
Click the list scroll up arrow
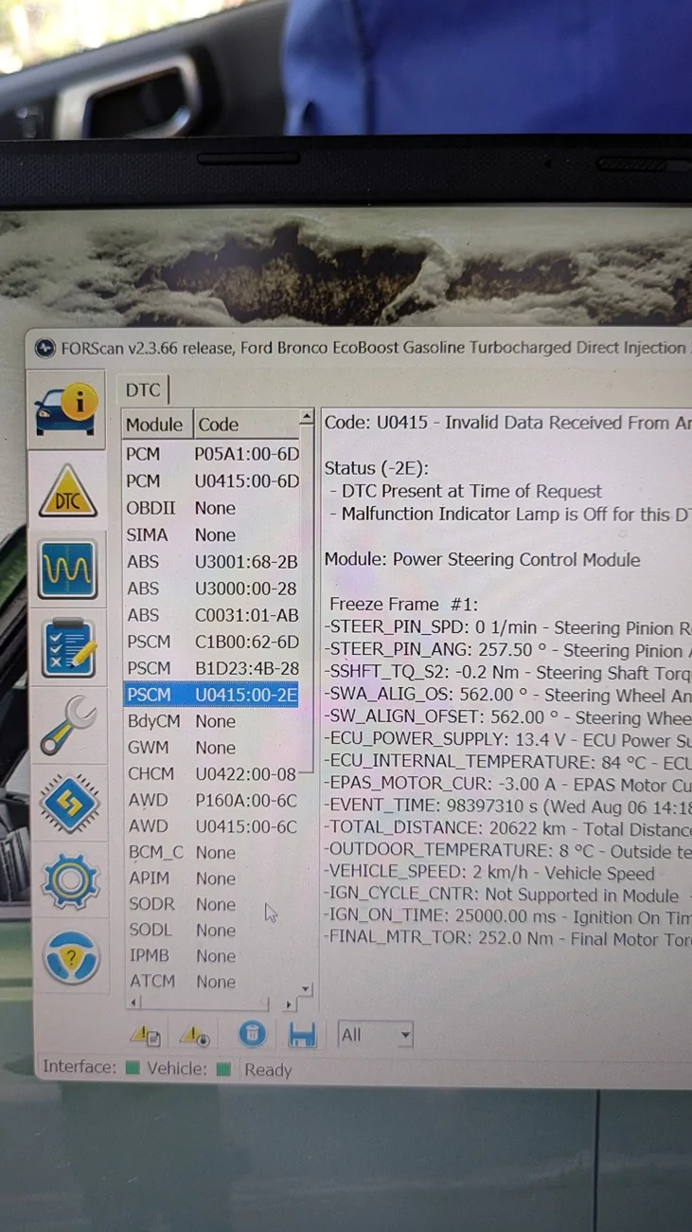307,417
